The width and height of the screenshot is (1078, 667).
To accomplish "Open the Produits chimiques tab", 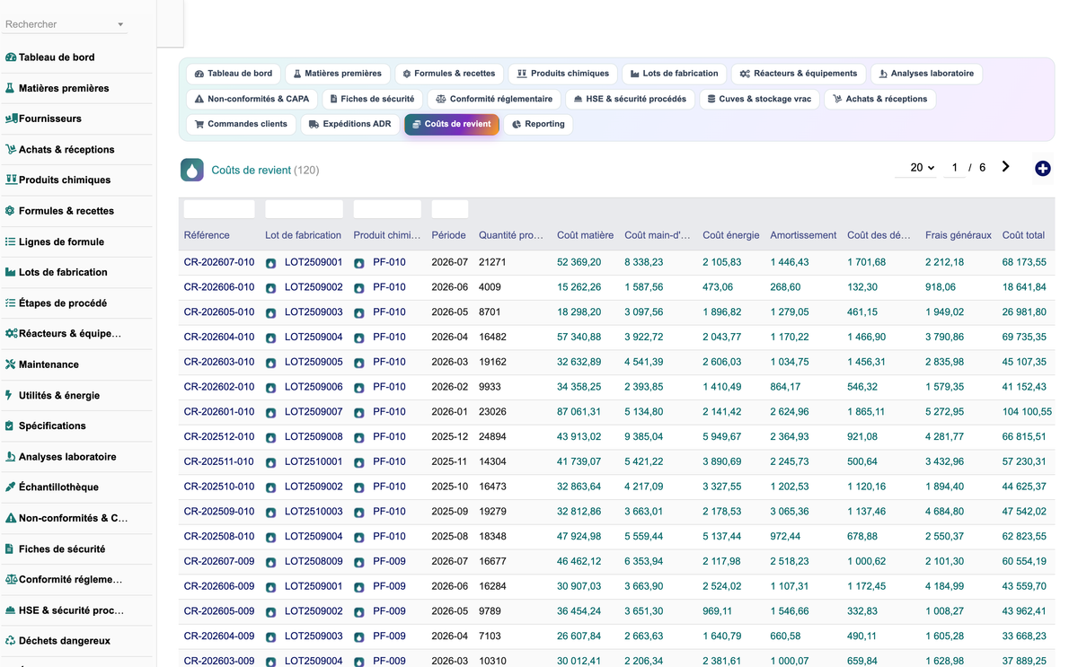I will 563,74.
